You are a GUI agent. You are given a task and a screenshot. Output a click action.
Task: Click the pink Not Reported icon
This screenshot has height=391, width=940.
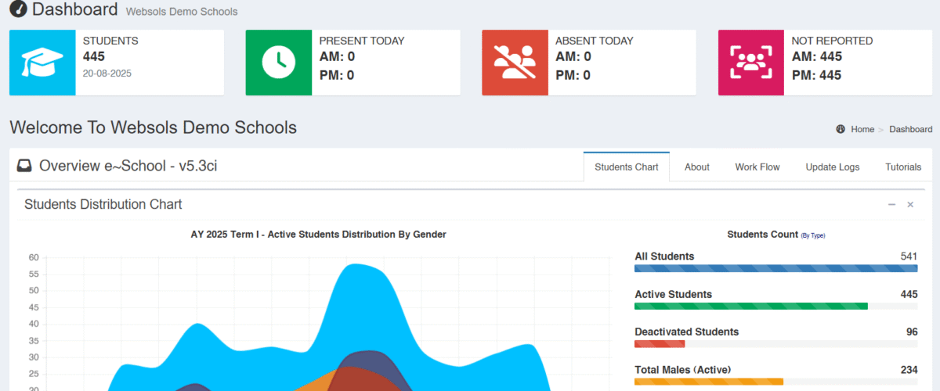750,63
